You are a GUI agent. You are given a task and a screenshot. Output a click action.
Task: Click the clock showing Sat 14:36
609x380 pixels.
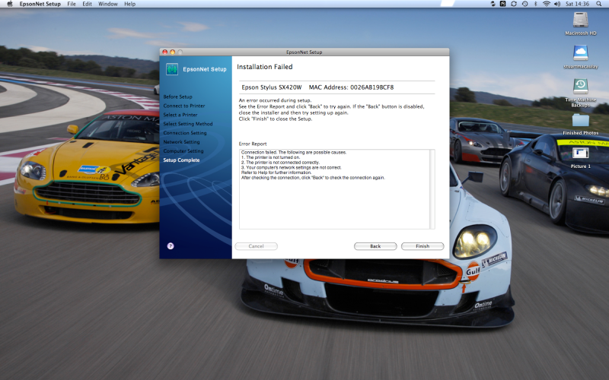tap(577, 4)
